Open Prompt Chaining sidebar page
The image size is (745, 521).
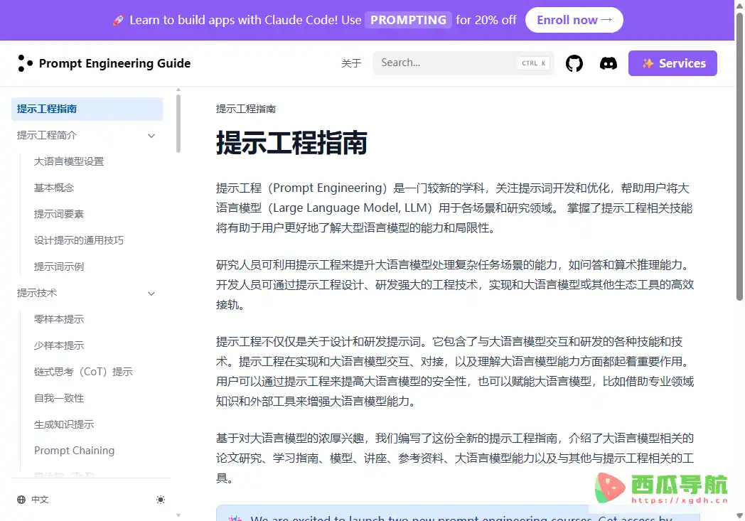[x=74, y=450]
